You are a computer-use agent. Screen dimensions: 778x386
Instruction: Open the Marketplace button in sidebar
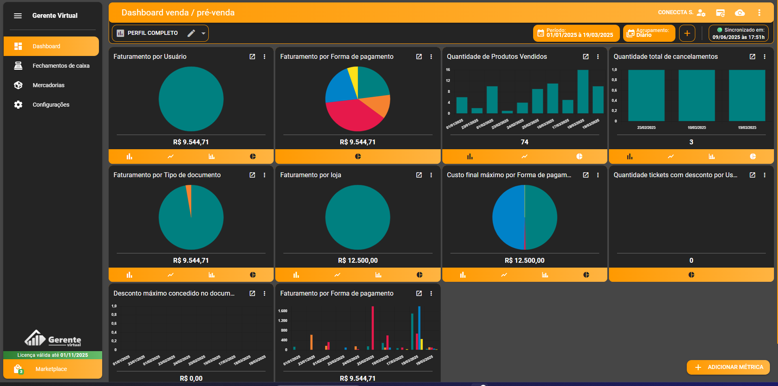point(51,369)
